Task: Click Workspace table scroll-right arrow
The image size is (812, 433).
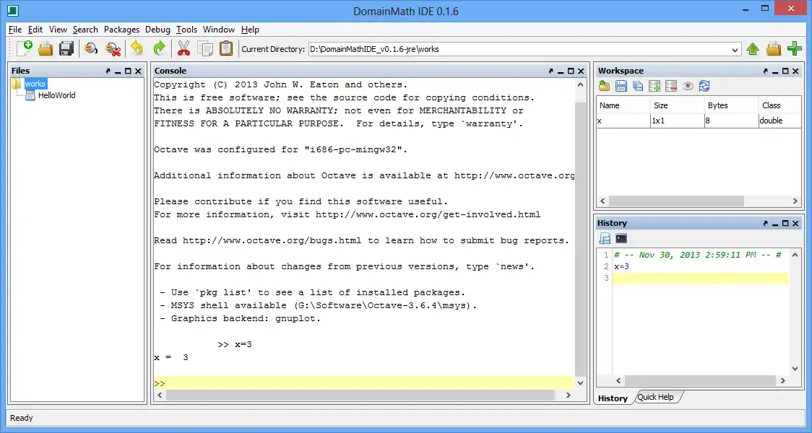Action: 795,201
